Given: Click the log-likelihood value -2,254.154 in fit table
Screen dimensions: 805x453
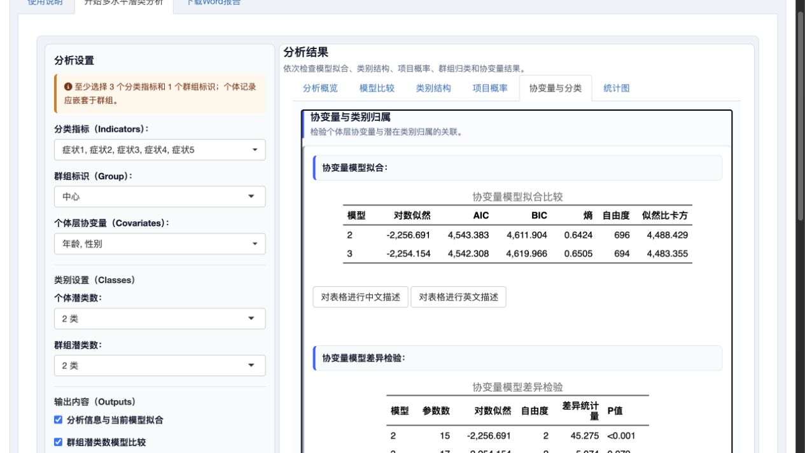Looking at the screenshot, I should (x=409, y=254).
